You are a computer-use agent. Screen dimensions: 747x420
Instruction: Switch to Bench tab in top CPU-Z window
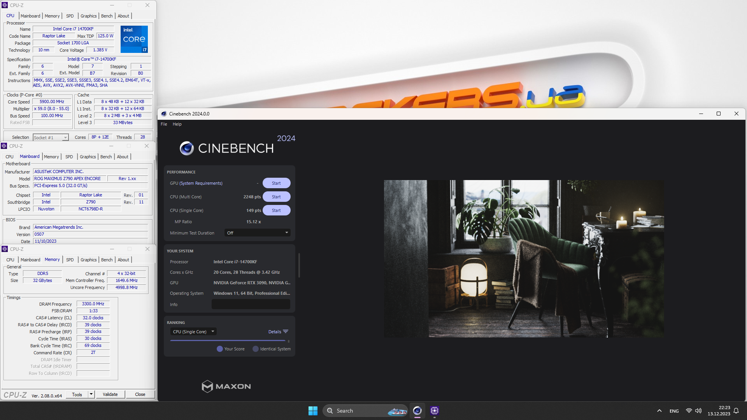[x=107, y=16]
